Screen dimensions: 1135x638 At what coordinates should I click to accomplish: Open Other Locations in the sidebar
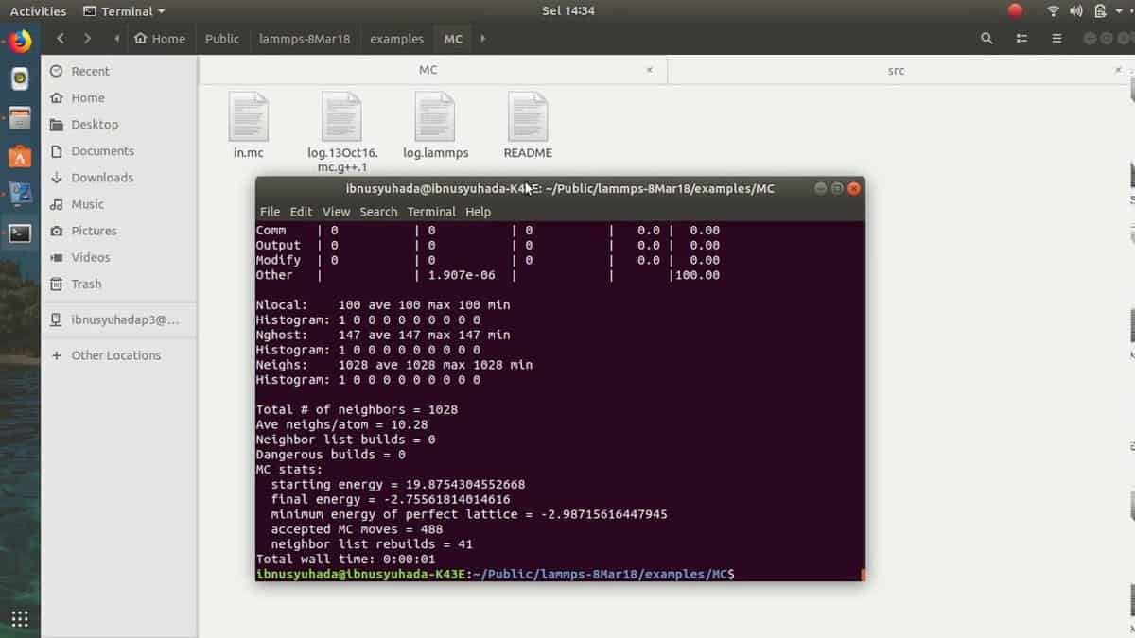tap(119, 355)
